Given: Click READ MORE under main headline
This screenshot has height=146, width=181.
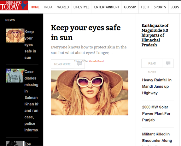Looking at the screenshot, I should pos(63,64).
